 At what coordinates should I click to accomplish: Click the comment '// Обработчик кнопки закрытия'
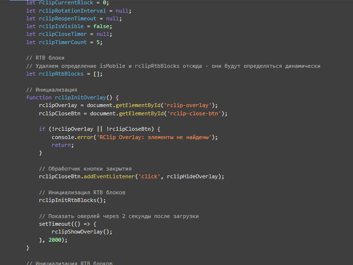click(85, 169)
